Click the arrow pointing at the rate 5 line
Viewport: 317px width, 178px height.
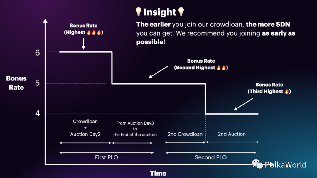click(158, 72)
